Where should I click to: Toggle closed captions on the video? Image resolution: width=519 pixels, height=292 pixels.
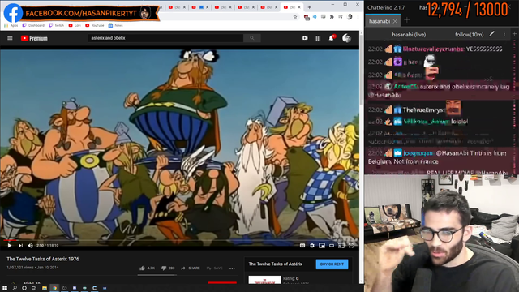coord(302,245)
